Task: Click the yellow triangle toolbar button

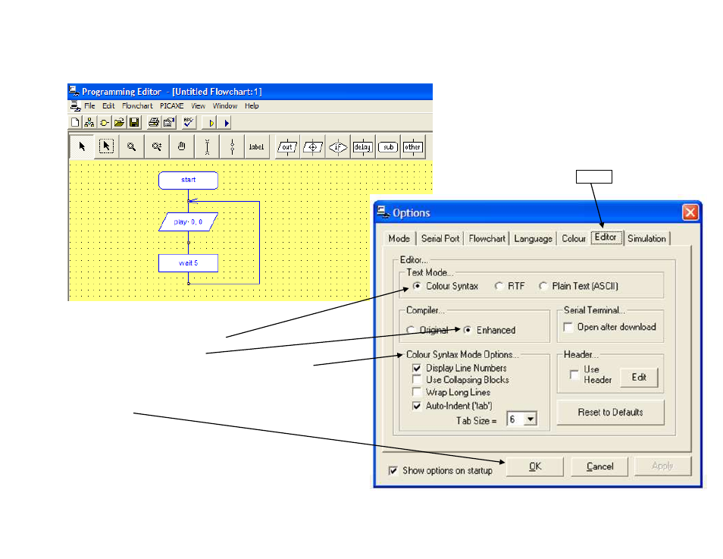Action: [x=211, y=123]
